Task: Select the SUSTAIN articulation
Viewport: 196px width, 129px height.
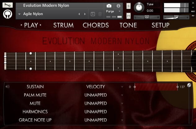Action: tap(35, 87)
